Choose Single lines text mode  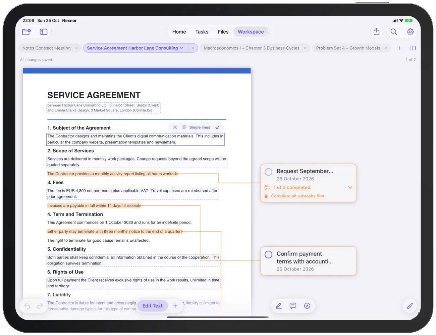tap(196, 128)
